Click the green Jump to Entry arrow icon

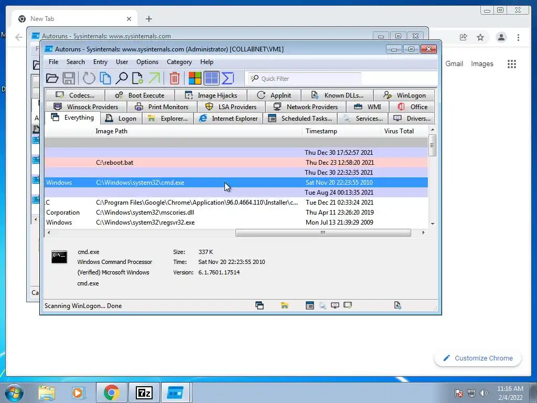(x=154, y=79)
